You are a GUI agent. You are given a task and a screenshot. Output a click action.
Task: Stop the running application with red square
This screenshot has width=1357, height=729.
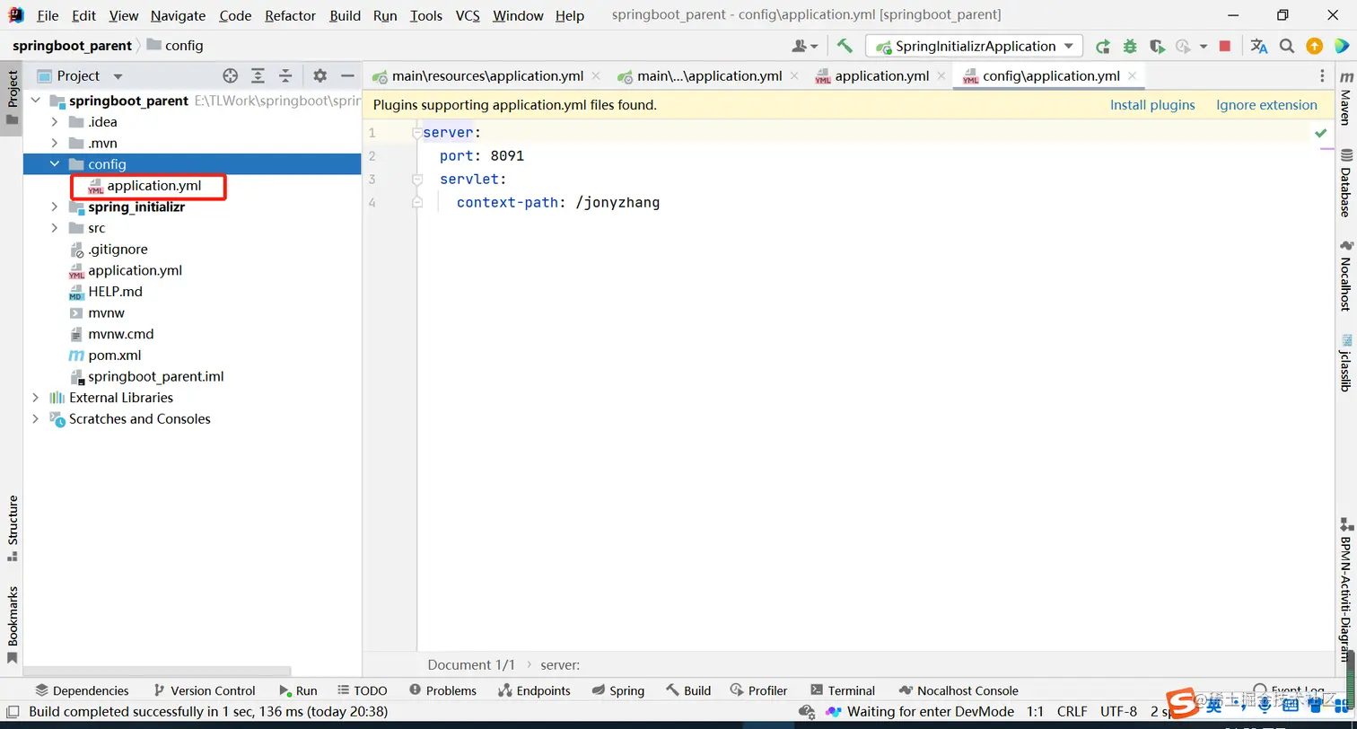(1225, 46)
